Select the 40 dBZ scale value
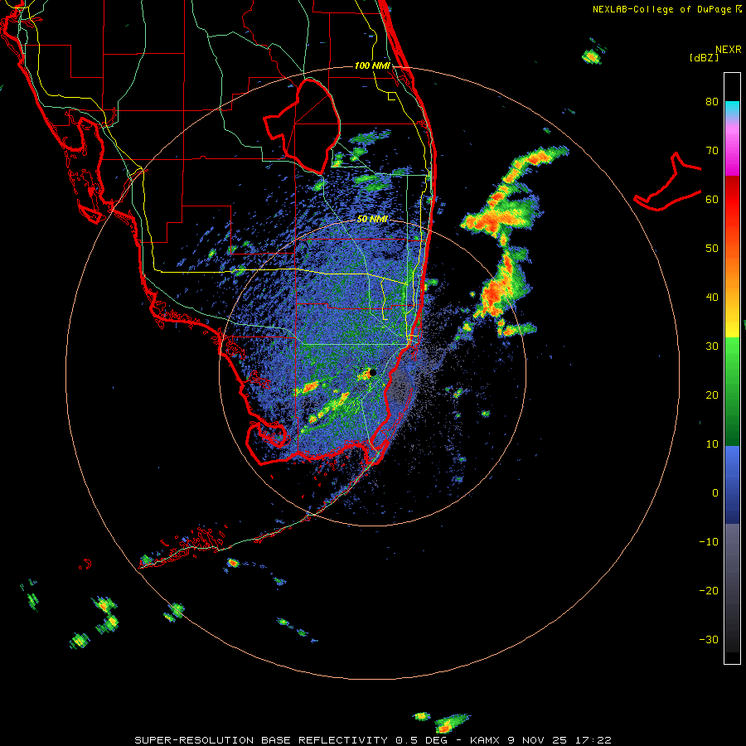The width and height of the screenshot is (746, 746). pos(712,298)
